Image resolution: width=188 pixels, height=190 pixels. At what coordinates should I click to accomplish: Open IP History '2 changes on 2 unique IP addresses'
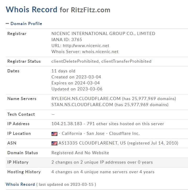(x=102, y=162)
